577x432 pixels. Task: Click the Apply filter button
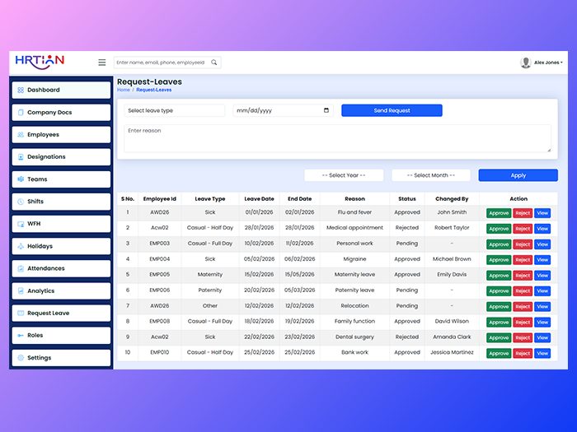click(518, 175)
